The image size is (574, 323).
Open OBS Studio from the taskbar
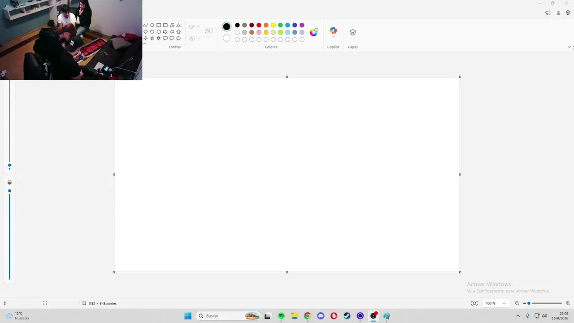pyautogui.click(x=373, y=316)
